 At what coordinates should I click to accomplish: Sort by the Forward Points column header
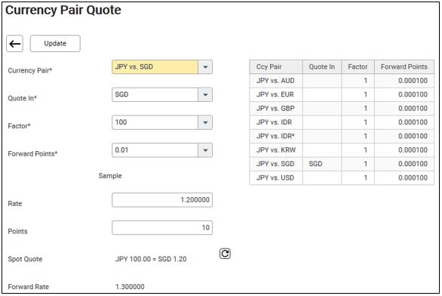tap(404, 67)
